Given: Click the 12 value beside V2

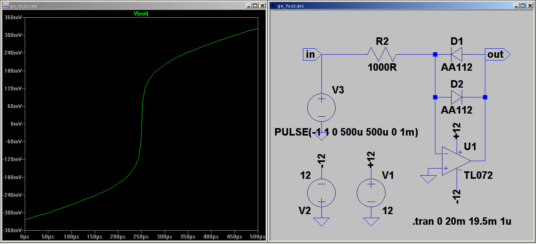Looking at the screenshot, I should [x=306, y=175].
